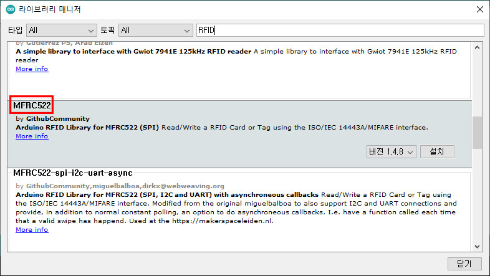Click the RFID search input field
This screenshot has height=276, width=490.
pyautogui.click(x=340, y=30)
